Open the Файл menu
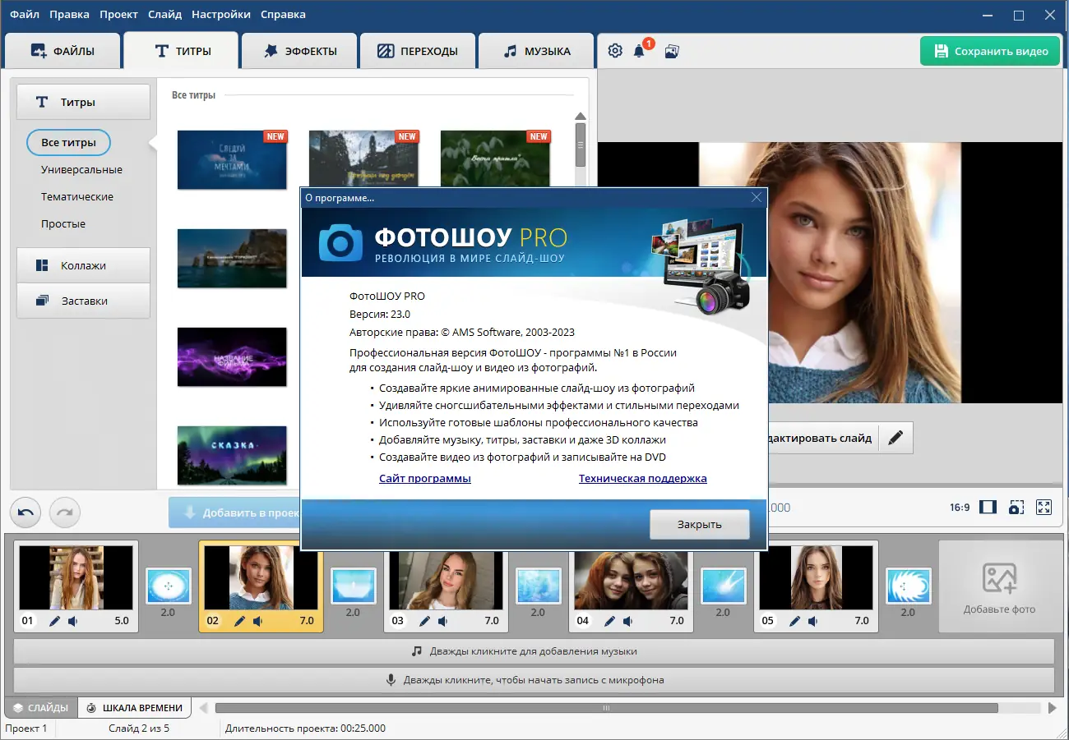Viewport: 1069px width, 740px height. (x=25, y=14)
